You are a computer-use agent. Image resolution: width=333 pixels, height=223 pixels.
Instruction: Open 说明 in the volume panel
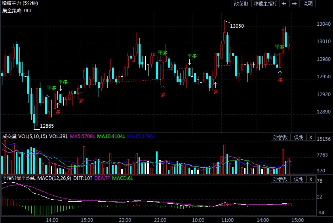[x=298, y=137]
